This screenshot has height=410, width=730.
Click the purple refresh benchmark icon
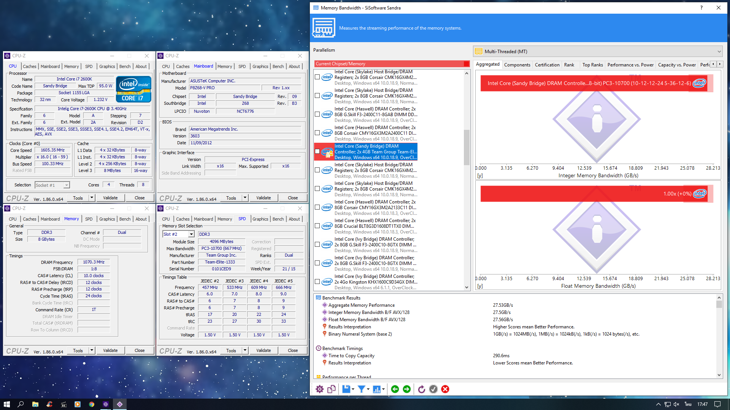(x=421, y=389)
